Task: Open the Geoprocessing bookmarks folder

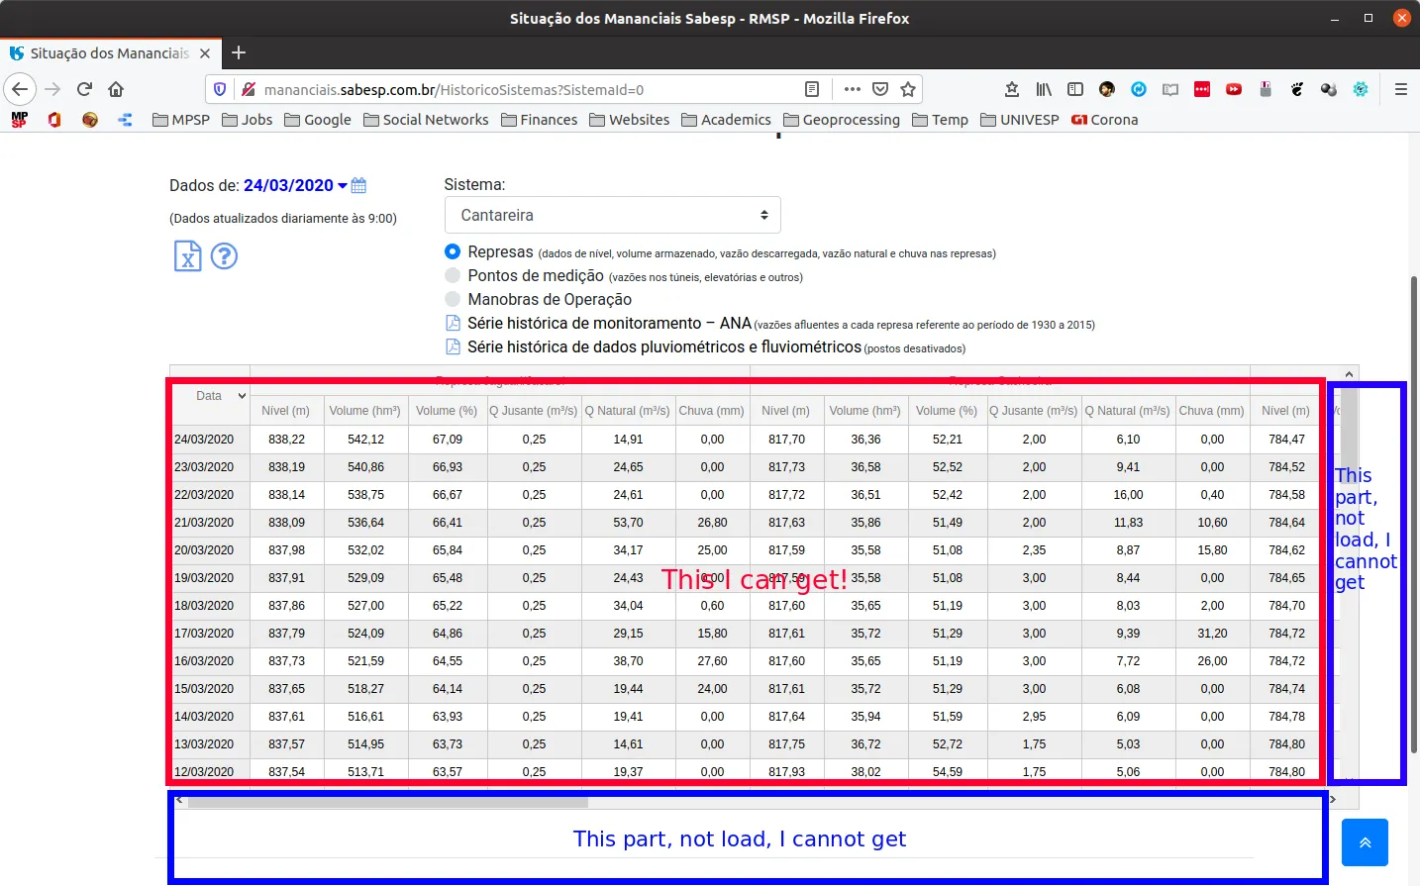Action: click(842, 120)
